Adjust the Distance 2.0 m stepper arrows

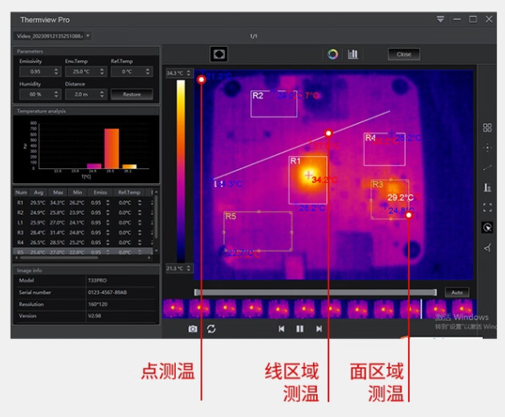pos(102,94)
